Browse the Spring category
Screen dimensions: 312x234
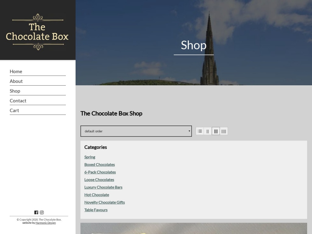(90, 157)
